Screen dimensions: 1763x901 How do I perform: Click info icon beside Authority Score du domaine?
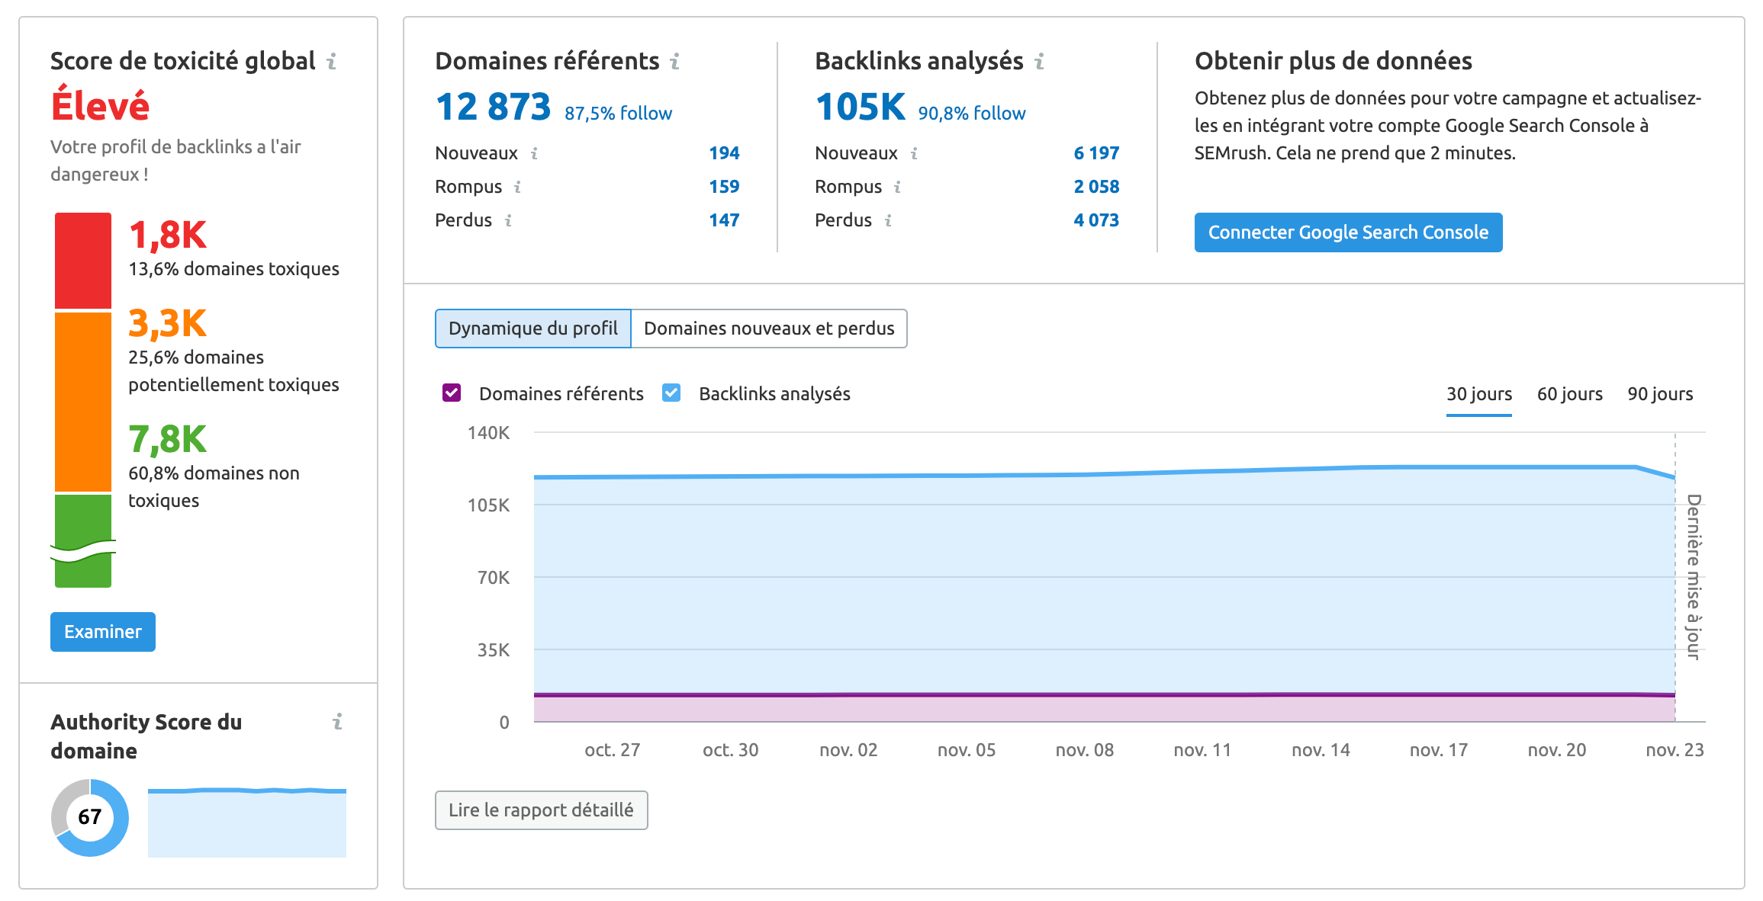pyautogui.click(x=337, y=722)
